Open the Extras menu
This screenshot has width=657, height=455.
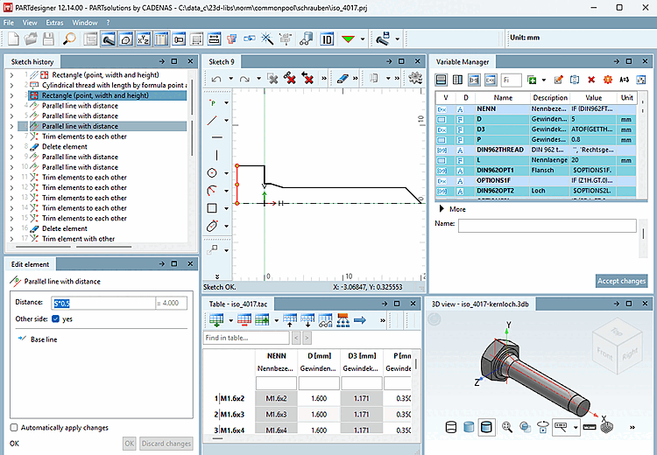point(54,23)
